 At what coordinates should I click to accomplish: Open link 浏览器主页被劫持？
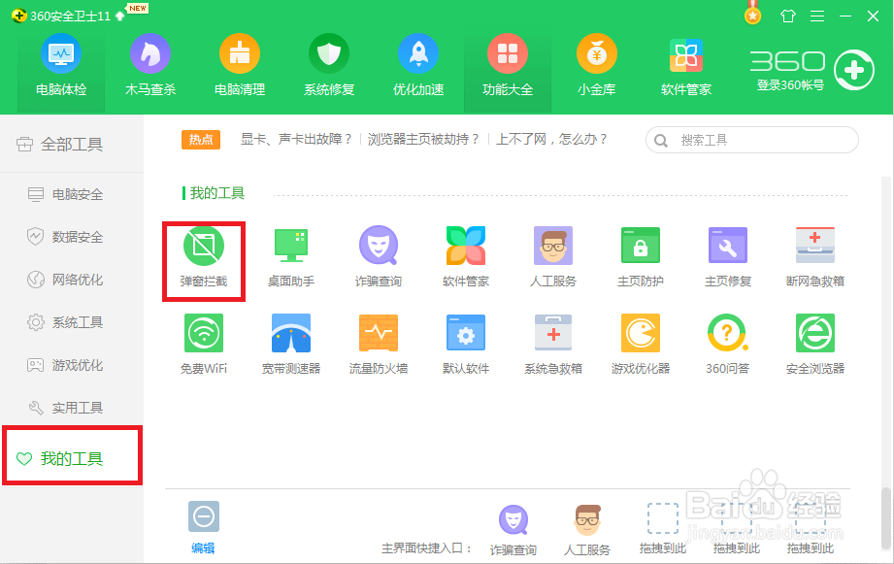tap(423, 139)
